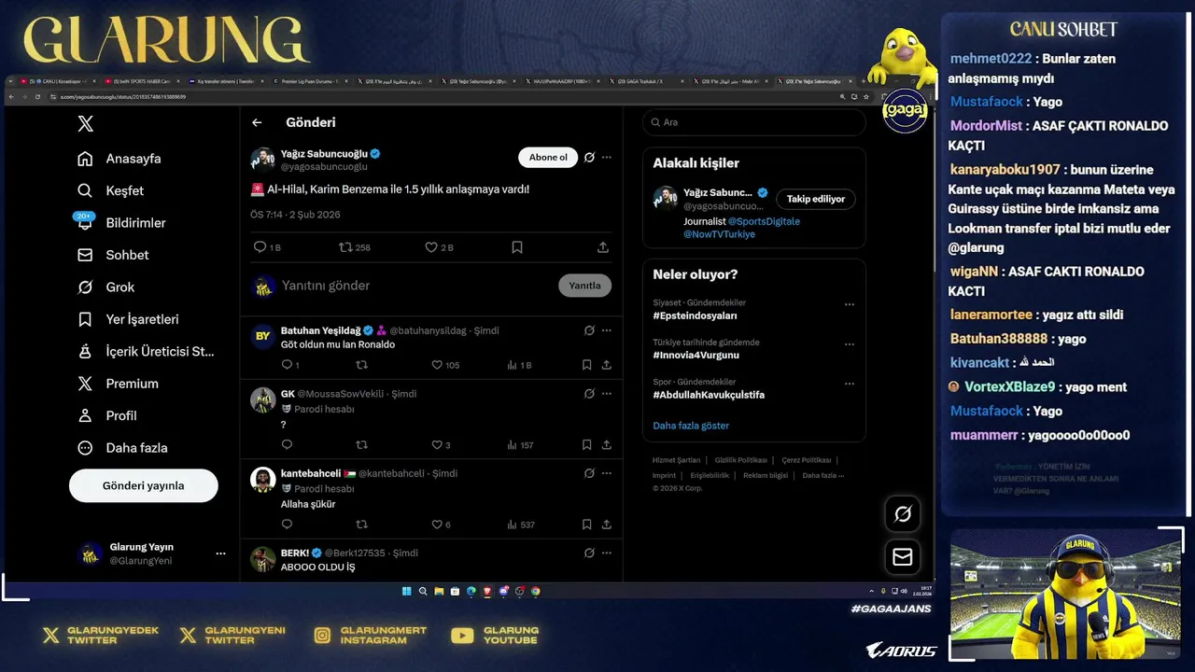Screen dimensions: 1195x672
Task: Reply to kantebahceli's comment
Action: 287,525
